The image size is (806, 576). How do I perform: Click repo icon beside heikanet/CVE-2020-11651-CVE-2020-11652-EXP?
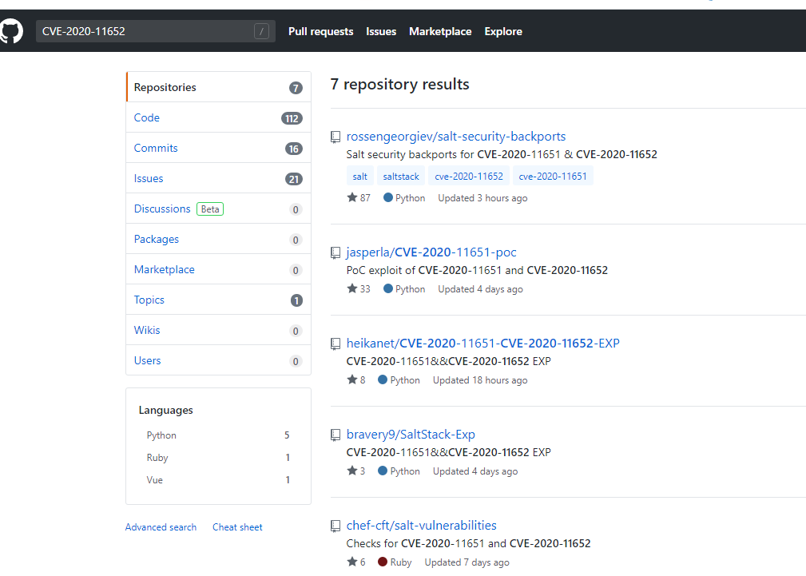click(x=336, y=344)
